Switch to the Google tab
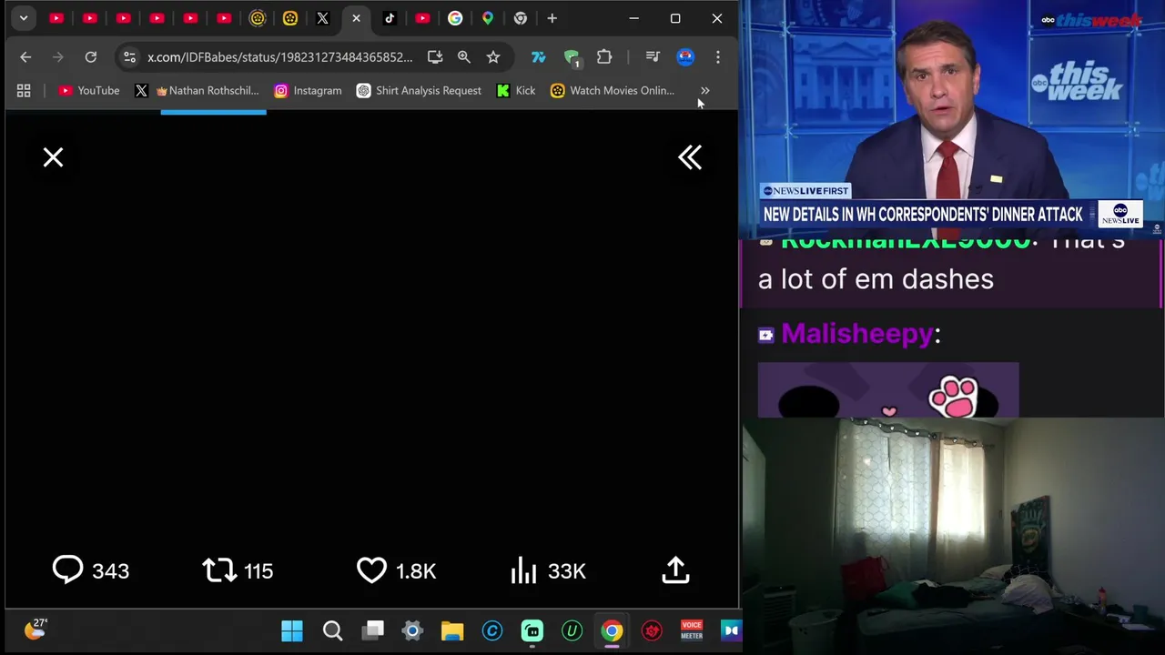Screen dimensions: 1165x655 click(x=455, y=18)
